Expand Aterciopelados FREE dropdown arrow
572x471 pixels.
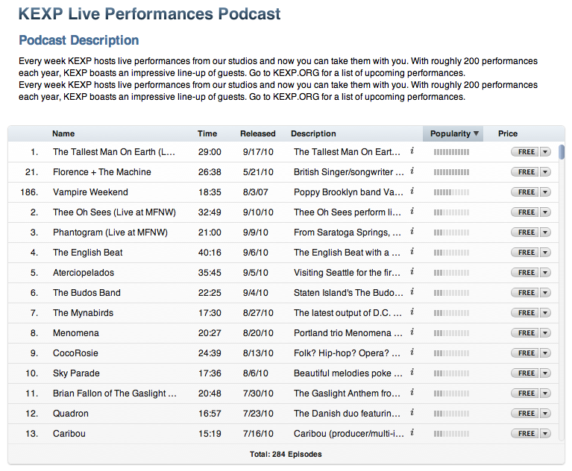pos(545,273)
